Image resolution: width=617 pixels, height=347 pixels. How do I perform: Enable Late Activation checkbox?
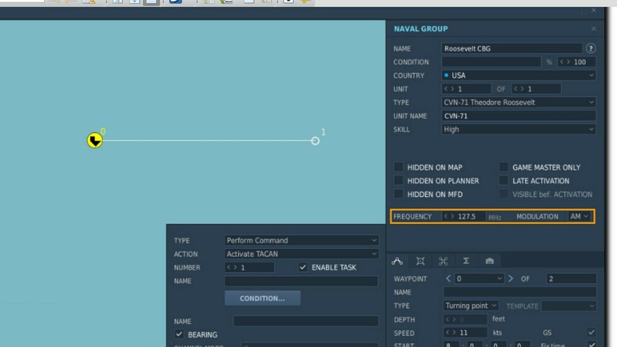point(503,181)
